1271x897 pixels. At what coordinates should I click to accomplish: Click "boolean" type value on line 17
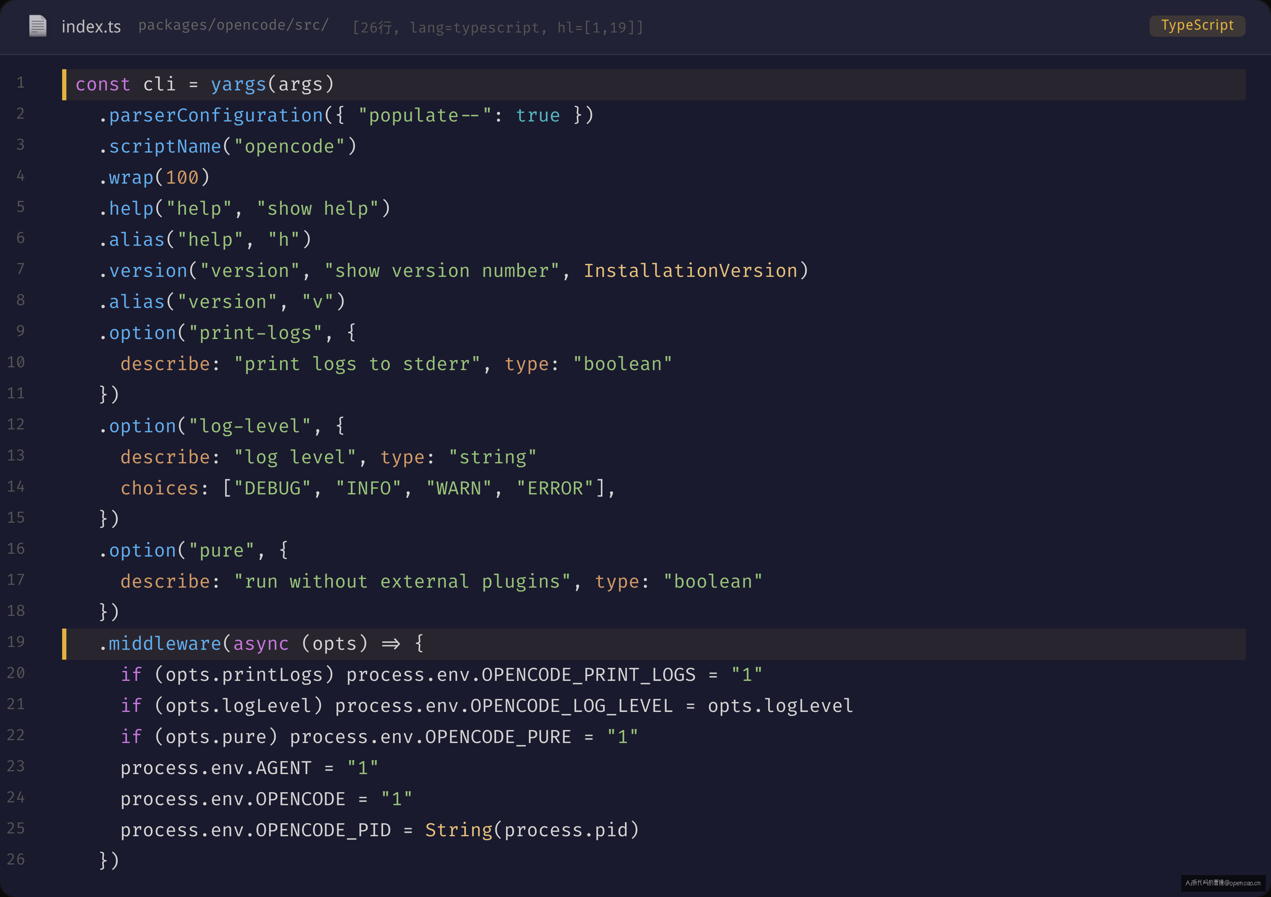coord(713,581)
